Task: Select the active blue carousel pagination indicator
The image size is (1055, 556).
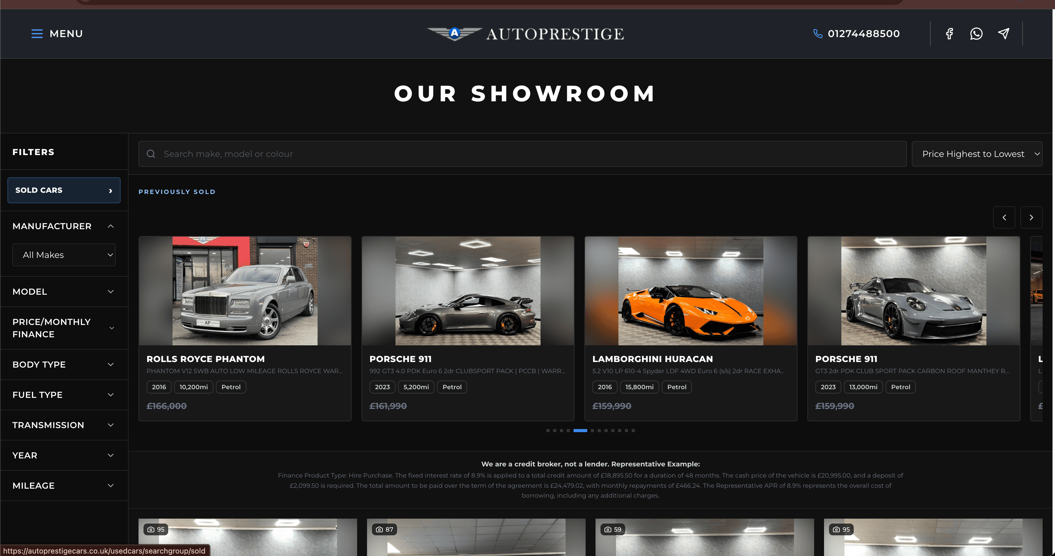Action: [580, 430]
